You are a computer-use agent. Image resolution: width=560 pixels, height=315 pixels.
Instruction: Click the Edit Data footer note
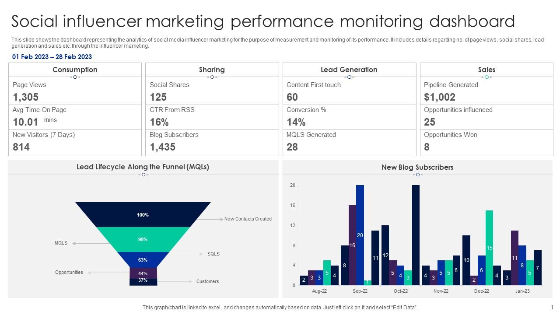coord(280,307)
